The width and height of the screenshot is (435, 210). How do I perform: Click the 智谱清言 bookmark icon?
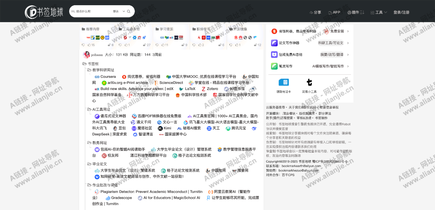135,134
